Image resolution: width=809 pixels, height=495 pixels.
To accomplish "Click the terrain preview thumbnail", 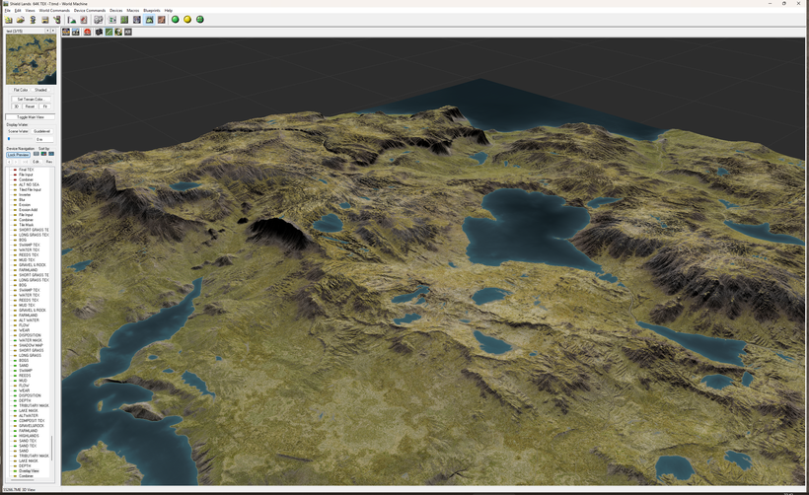I will [31, 60].
